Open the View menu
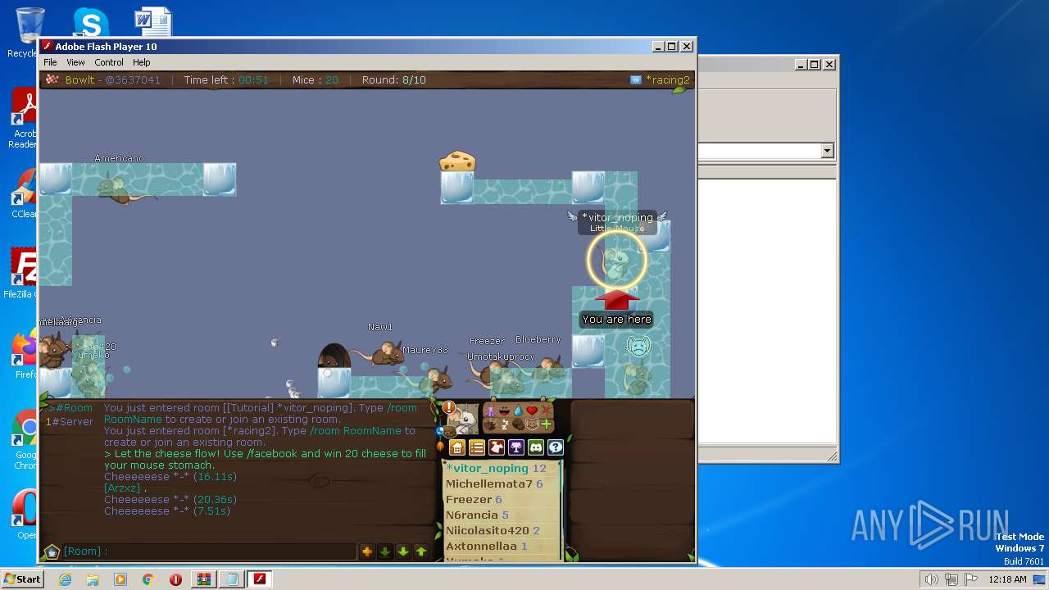Viewport: 1049px width, 590px height. pos(75,62)
